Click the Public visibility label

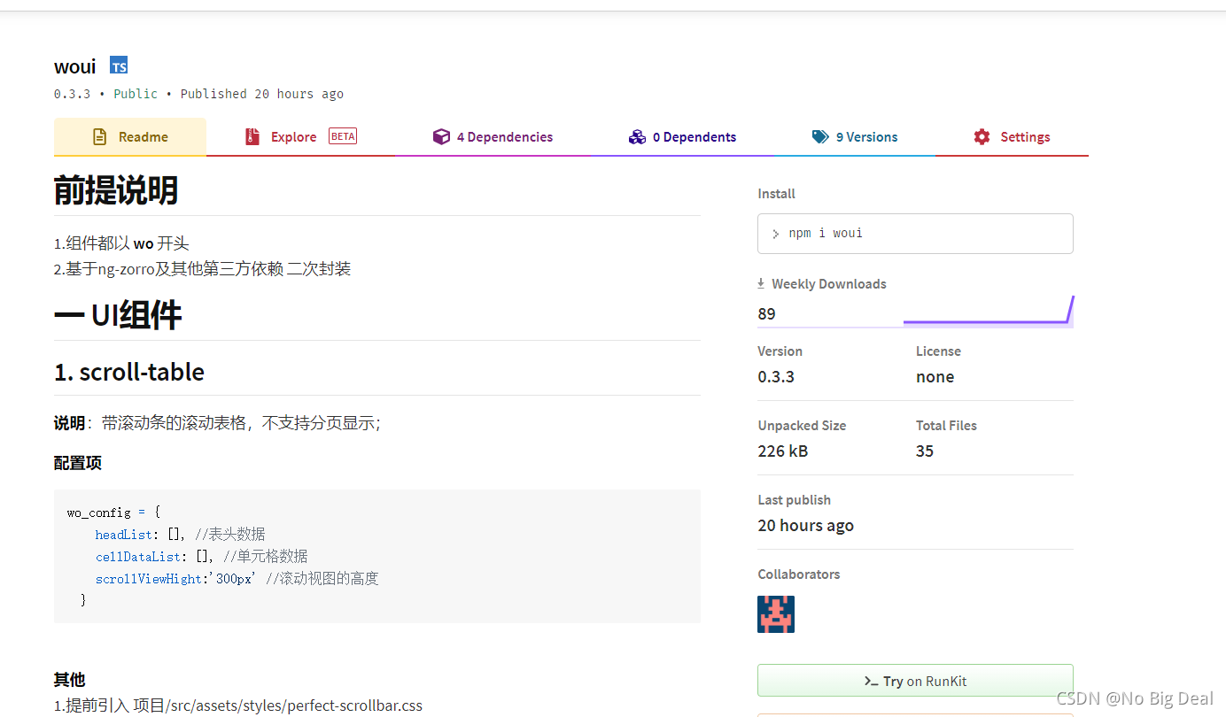[136, 94]
